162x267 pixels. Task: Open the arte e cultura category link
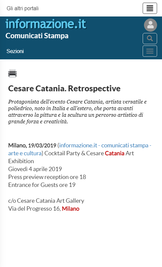tap(25, 153)
